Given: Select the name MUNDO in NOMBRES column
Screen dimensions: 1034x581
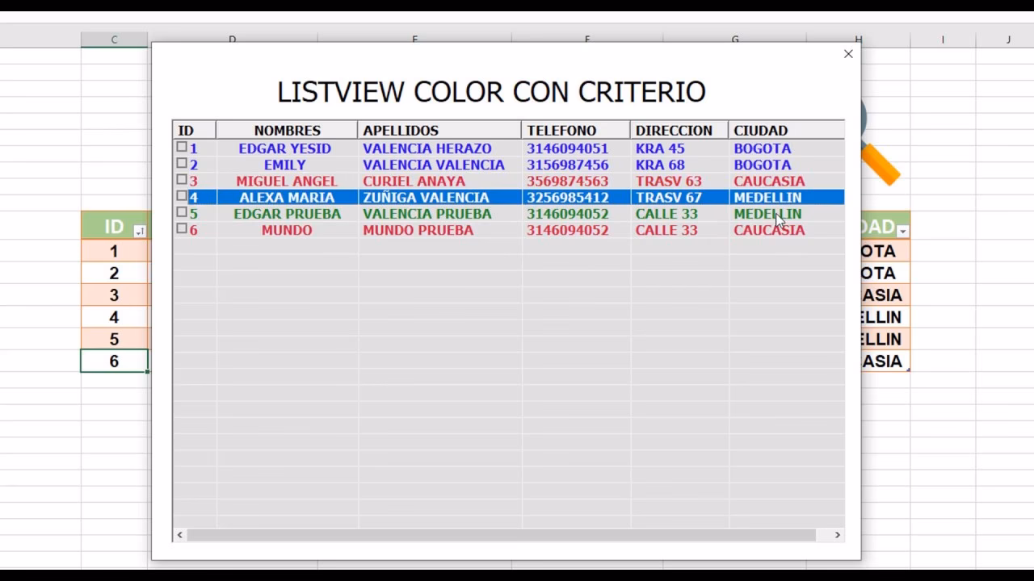Looking at the screenshot, I should [287, 230].
